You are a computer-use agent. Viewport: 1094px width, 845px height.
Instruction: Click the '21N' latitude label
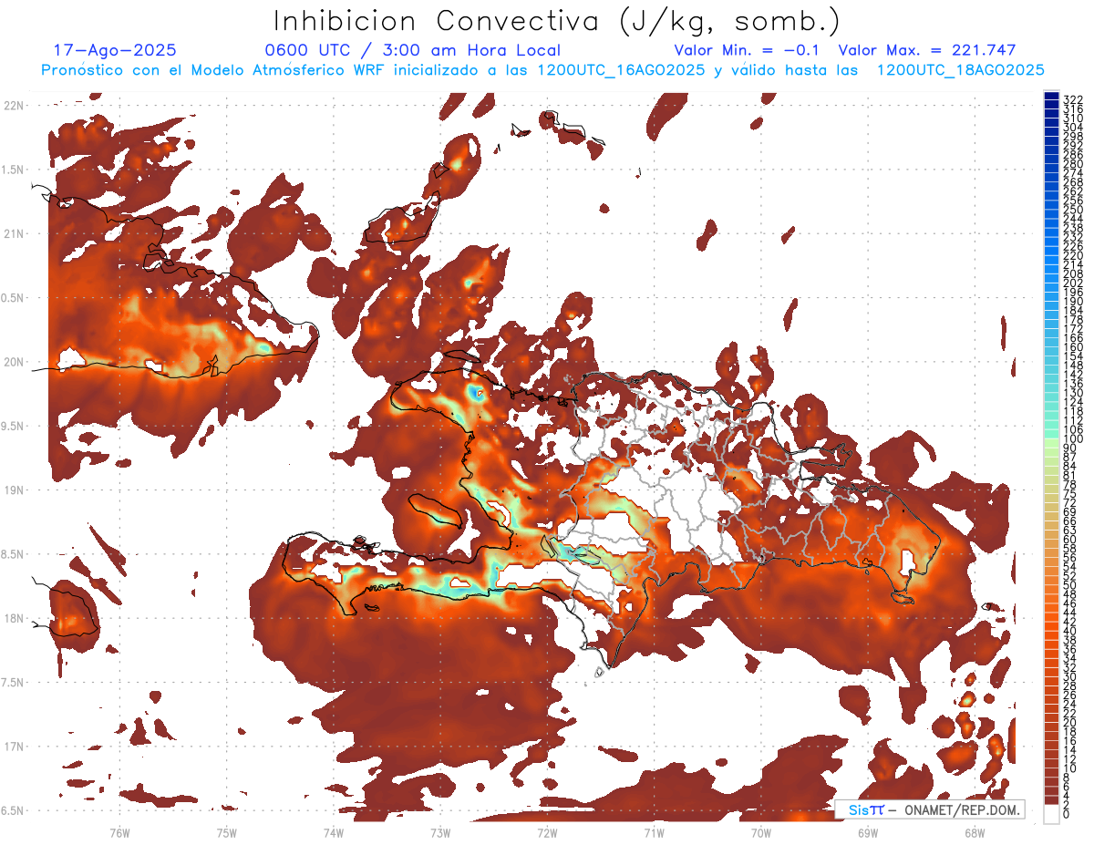click(14, 233)
